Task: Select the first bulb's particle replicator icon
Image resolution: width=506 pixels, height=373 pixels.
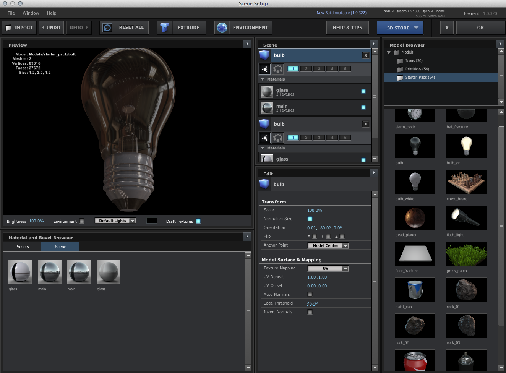Action: tap(265, 69)
